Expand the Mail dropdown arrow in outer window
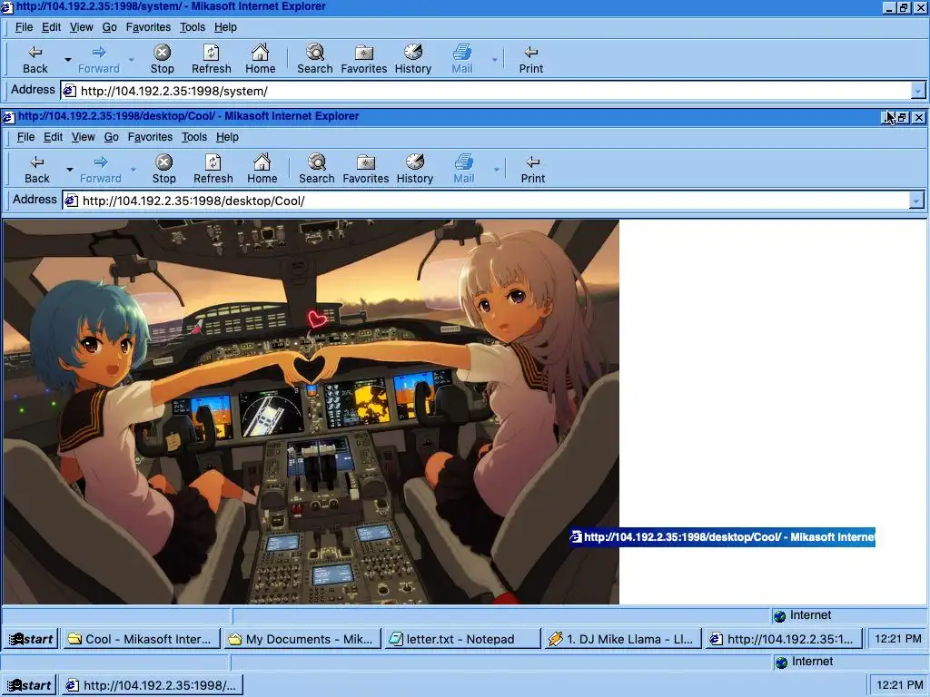Screen dimensions: 930x697 (x=495, y=60)
